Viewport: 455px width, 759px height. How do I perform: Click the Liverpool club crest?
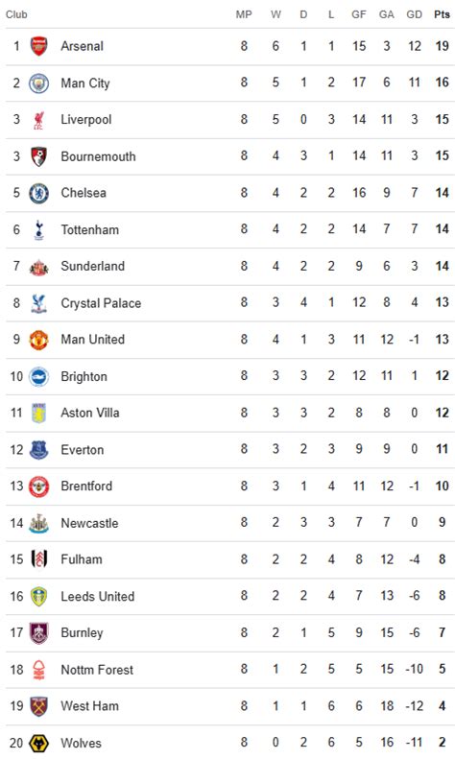click(38, 120)
